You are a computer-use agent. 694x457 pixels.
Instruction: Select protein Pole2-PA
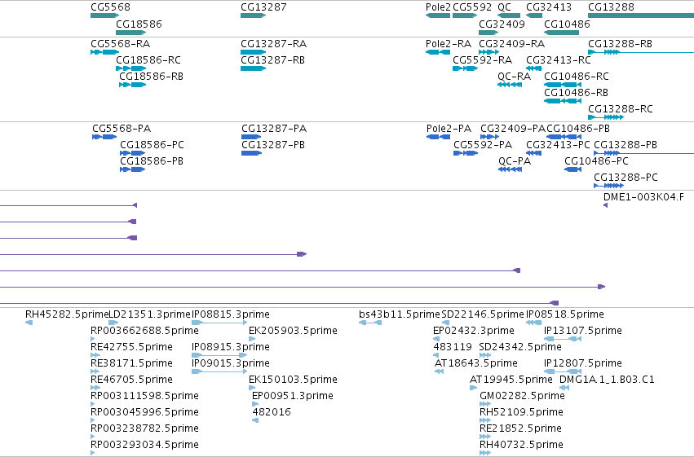pyautogui.click(x=438, y=137)
